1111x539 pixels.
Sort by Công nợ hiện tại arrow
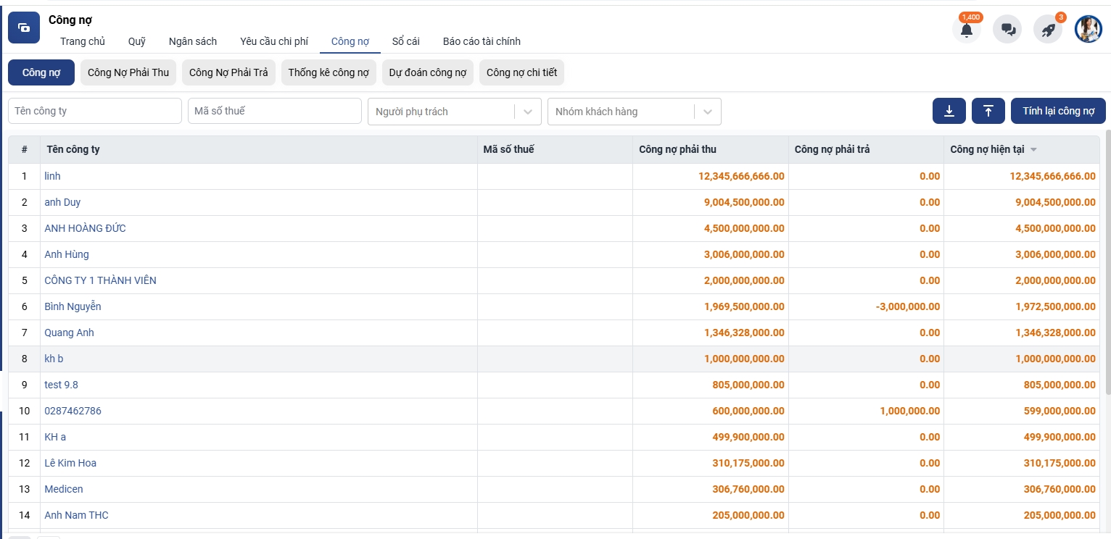[1033, 150]
